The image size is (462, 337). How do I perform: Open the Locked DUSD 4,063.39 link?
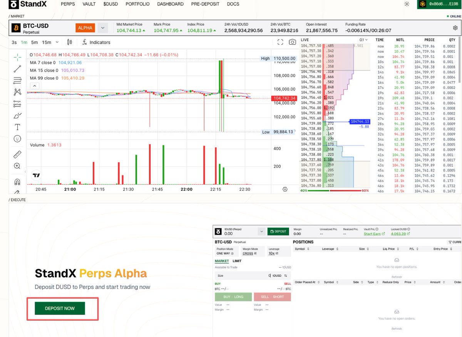400,234
